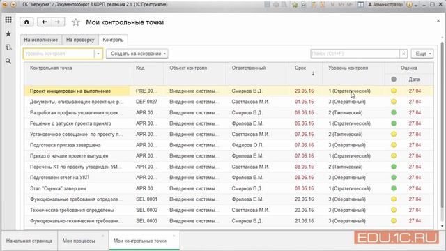Open search magnifier in left sidebar

[8, 61]
